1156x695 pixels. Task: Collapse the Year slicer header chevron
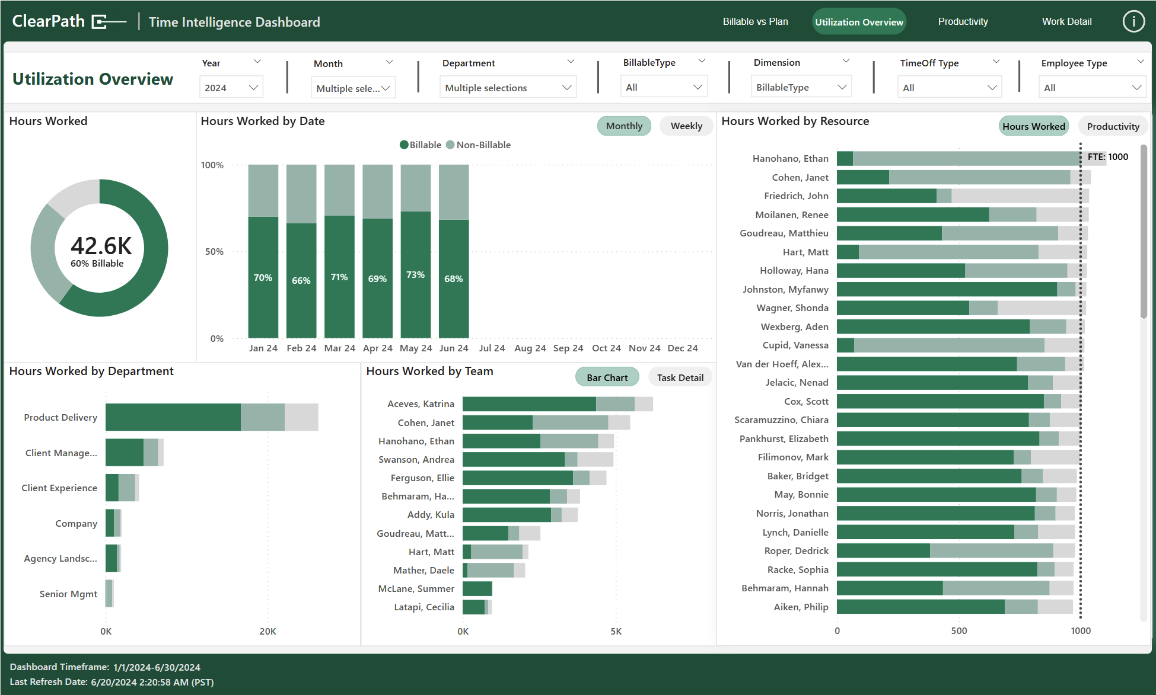(257, 62)
